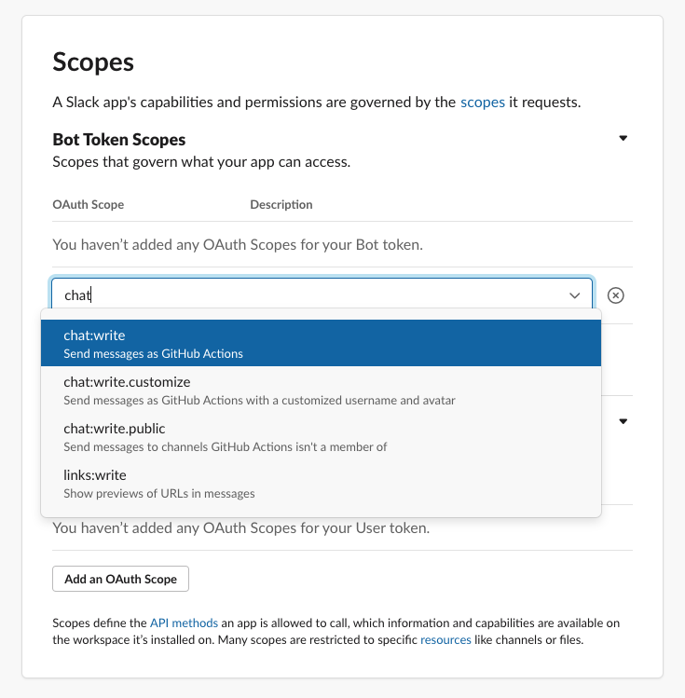Select links:write from the dropdown list
This screenshot has width=685, height=698.
(x=321, y=484)
